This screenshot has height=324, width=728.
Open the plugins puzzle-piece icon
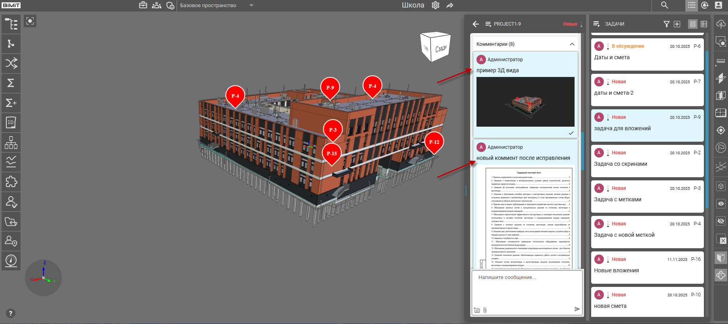tap(11, 182)
